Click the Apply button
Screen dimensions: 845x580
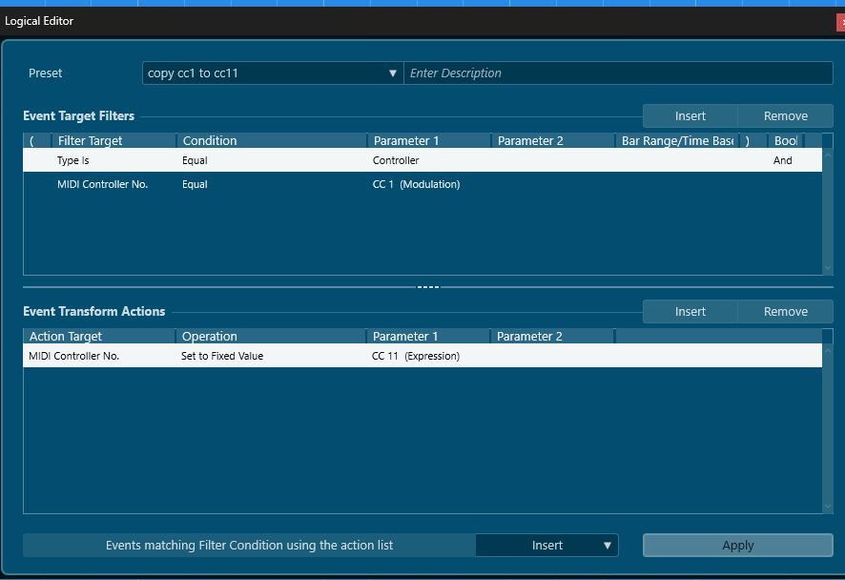click(738, 546)
